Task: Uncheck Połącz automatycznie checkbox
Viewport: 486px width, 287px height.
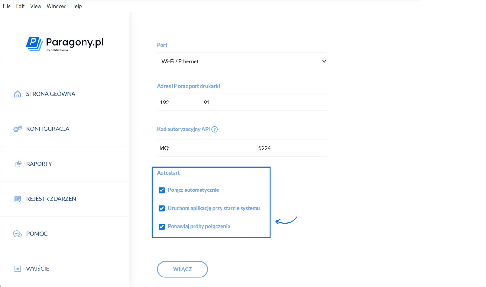Action: [162, 190]
